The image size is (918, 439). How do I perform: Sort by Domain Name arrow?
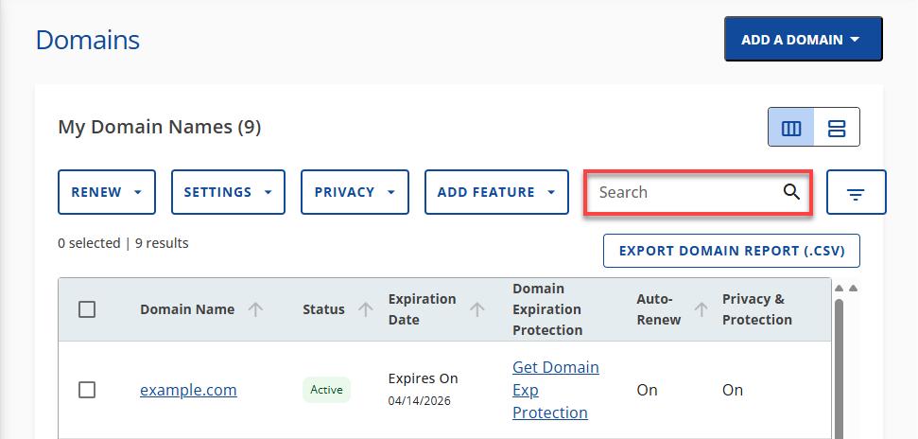pyautogui.click(x=255, y=309)
